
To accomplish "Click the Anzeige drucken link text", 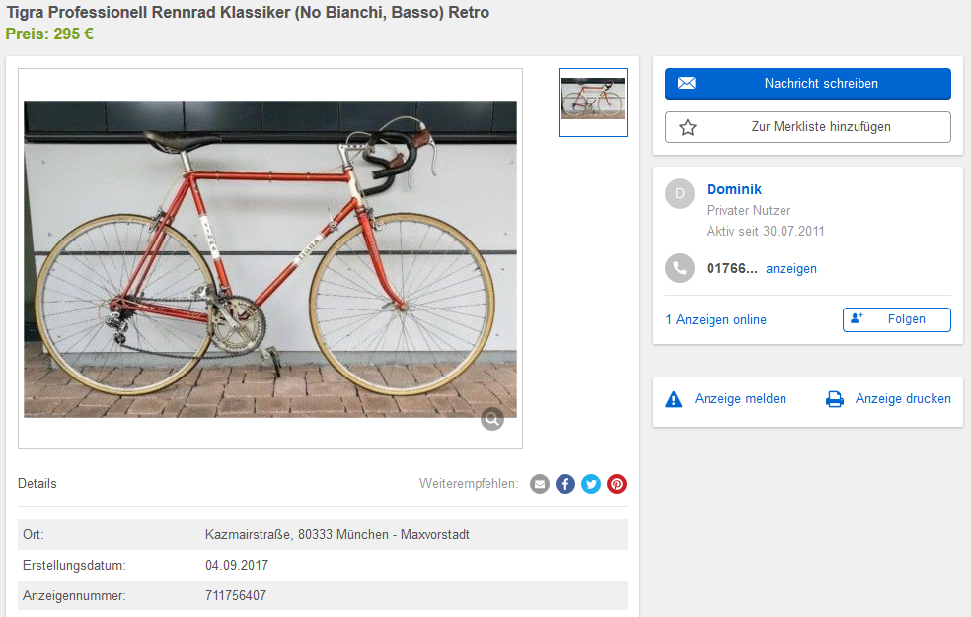I will click(903, 399).
